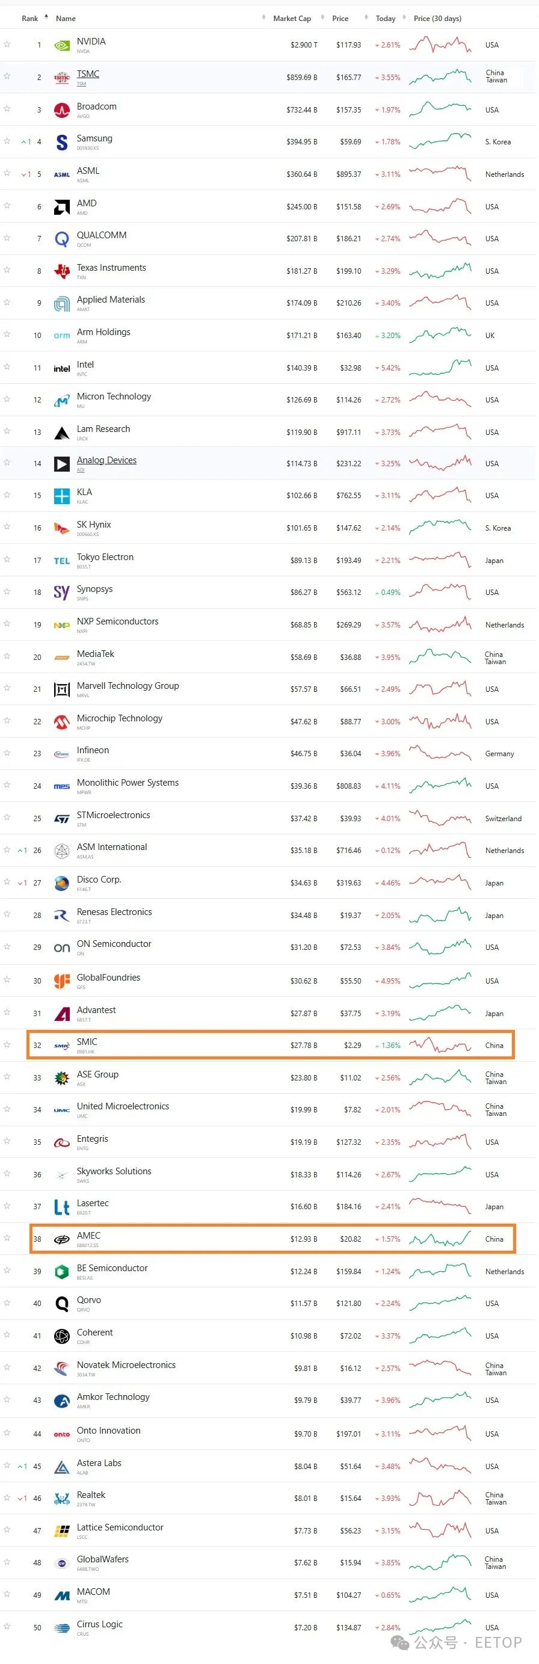
Task: Toggle favorite star for NVIDIA row
Action: 7,44
